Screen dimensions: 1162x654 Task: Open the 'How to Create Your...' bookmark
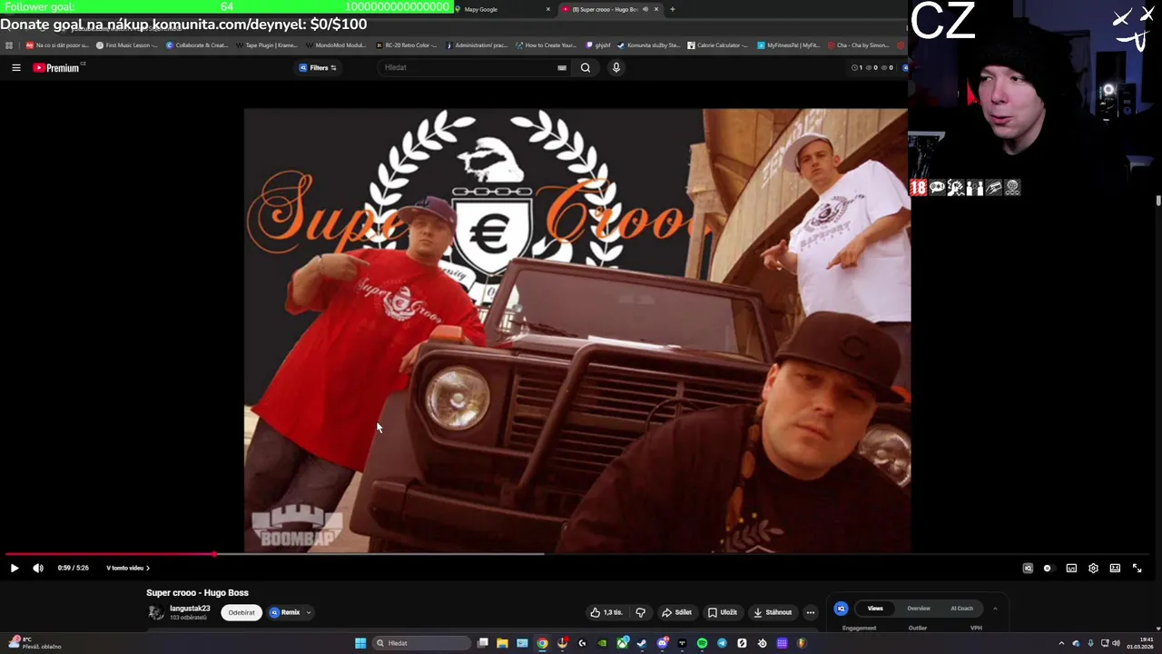point(545,45)
